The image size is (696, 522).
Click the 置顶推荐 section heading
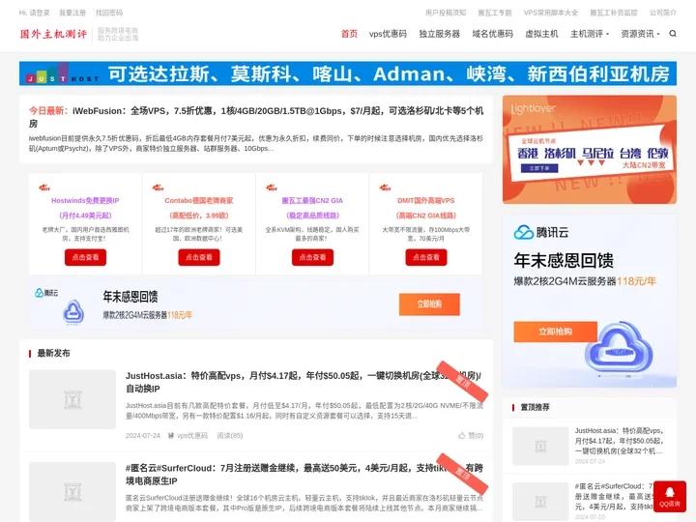[x=535, y=407]
